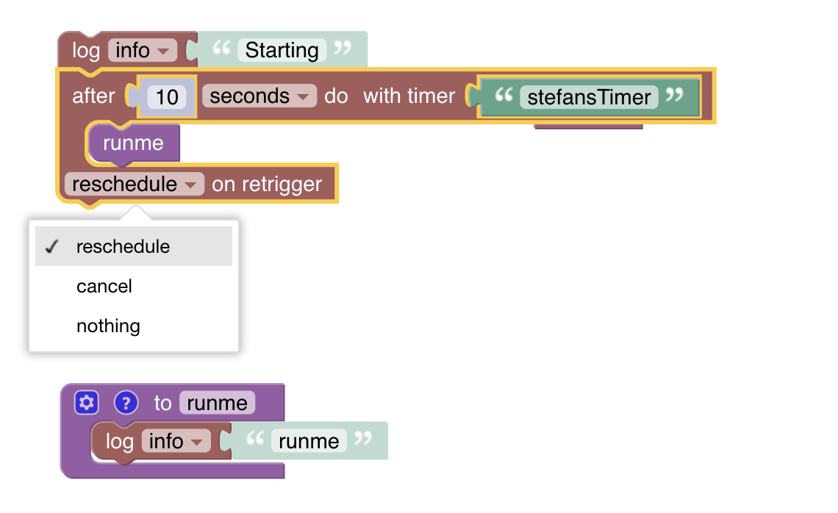Screen dimensions: 838x513
Task: Open the reschedule on retrigger dropdown
Action: (134, 184)
